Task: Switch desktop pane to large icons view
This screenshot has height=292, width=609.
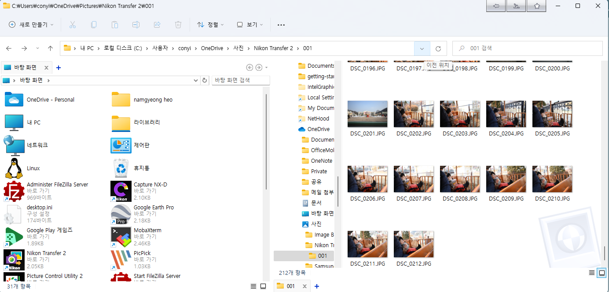Action: (x=263, y=286)
